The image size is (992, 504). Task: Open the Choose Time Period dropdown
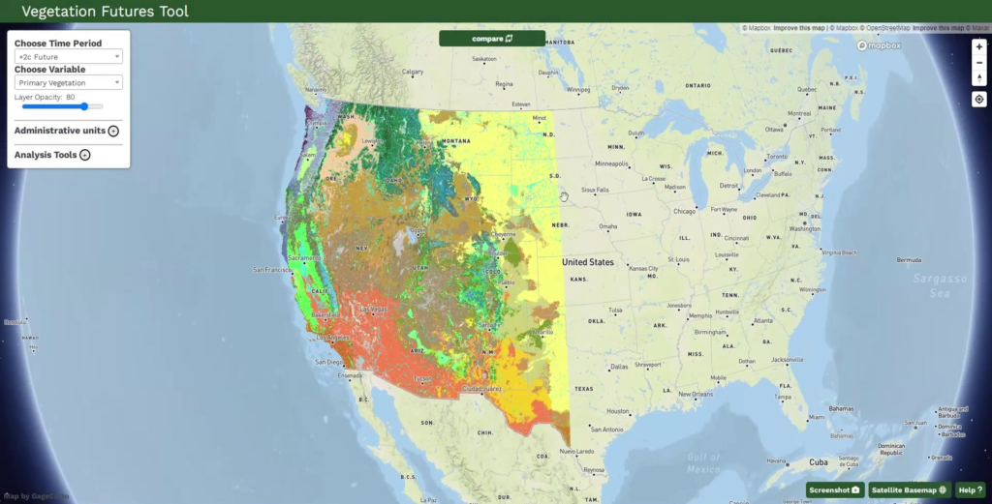tap(69, 57)
